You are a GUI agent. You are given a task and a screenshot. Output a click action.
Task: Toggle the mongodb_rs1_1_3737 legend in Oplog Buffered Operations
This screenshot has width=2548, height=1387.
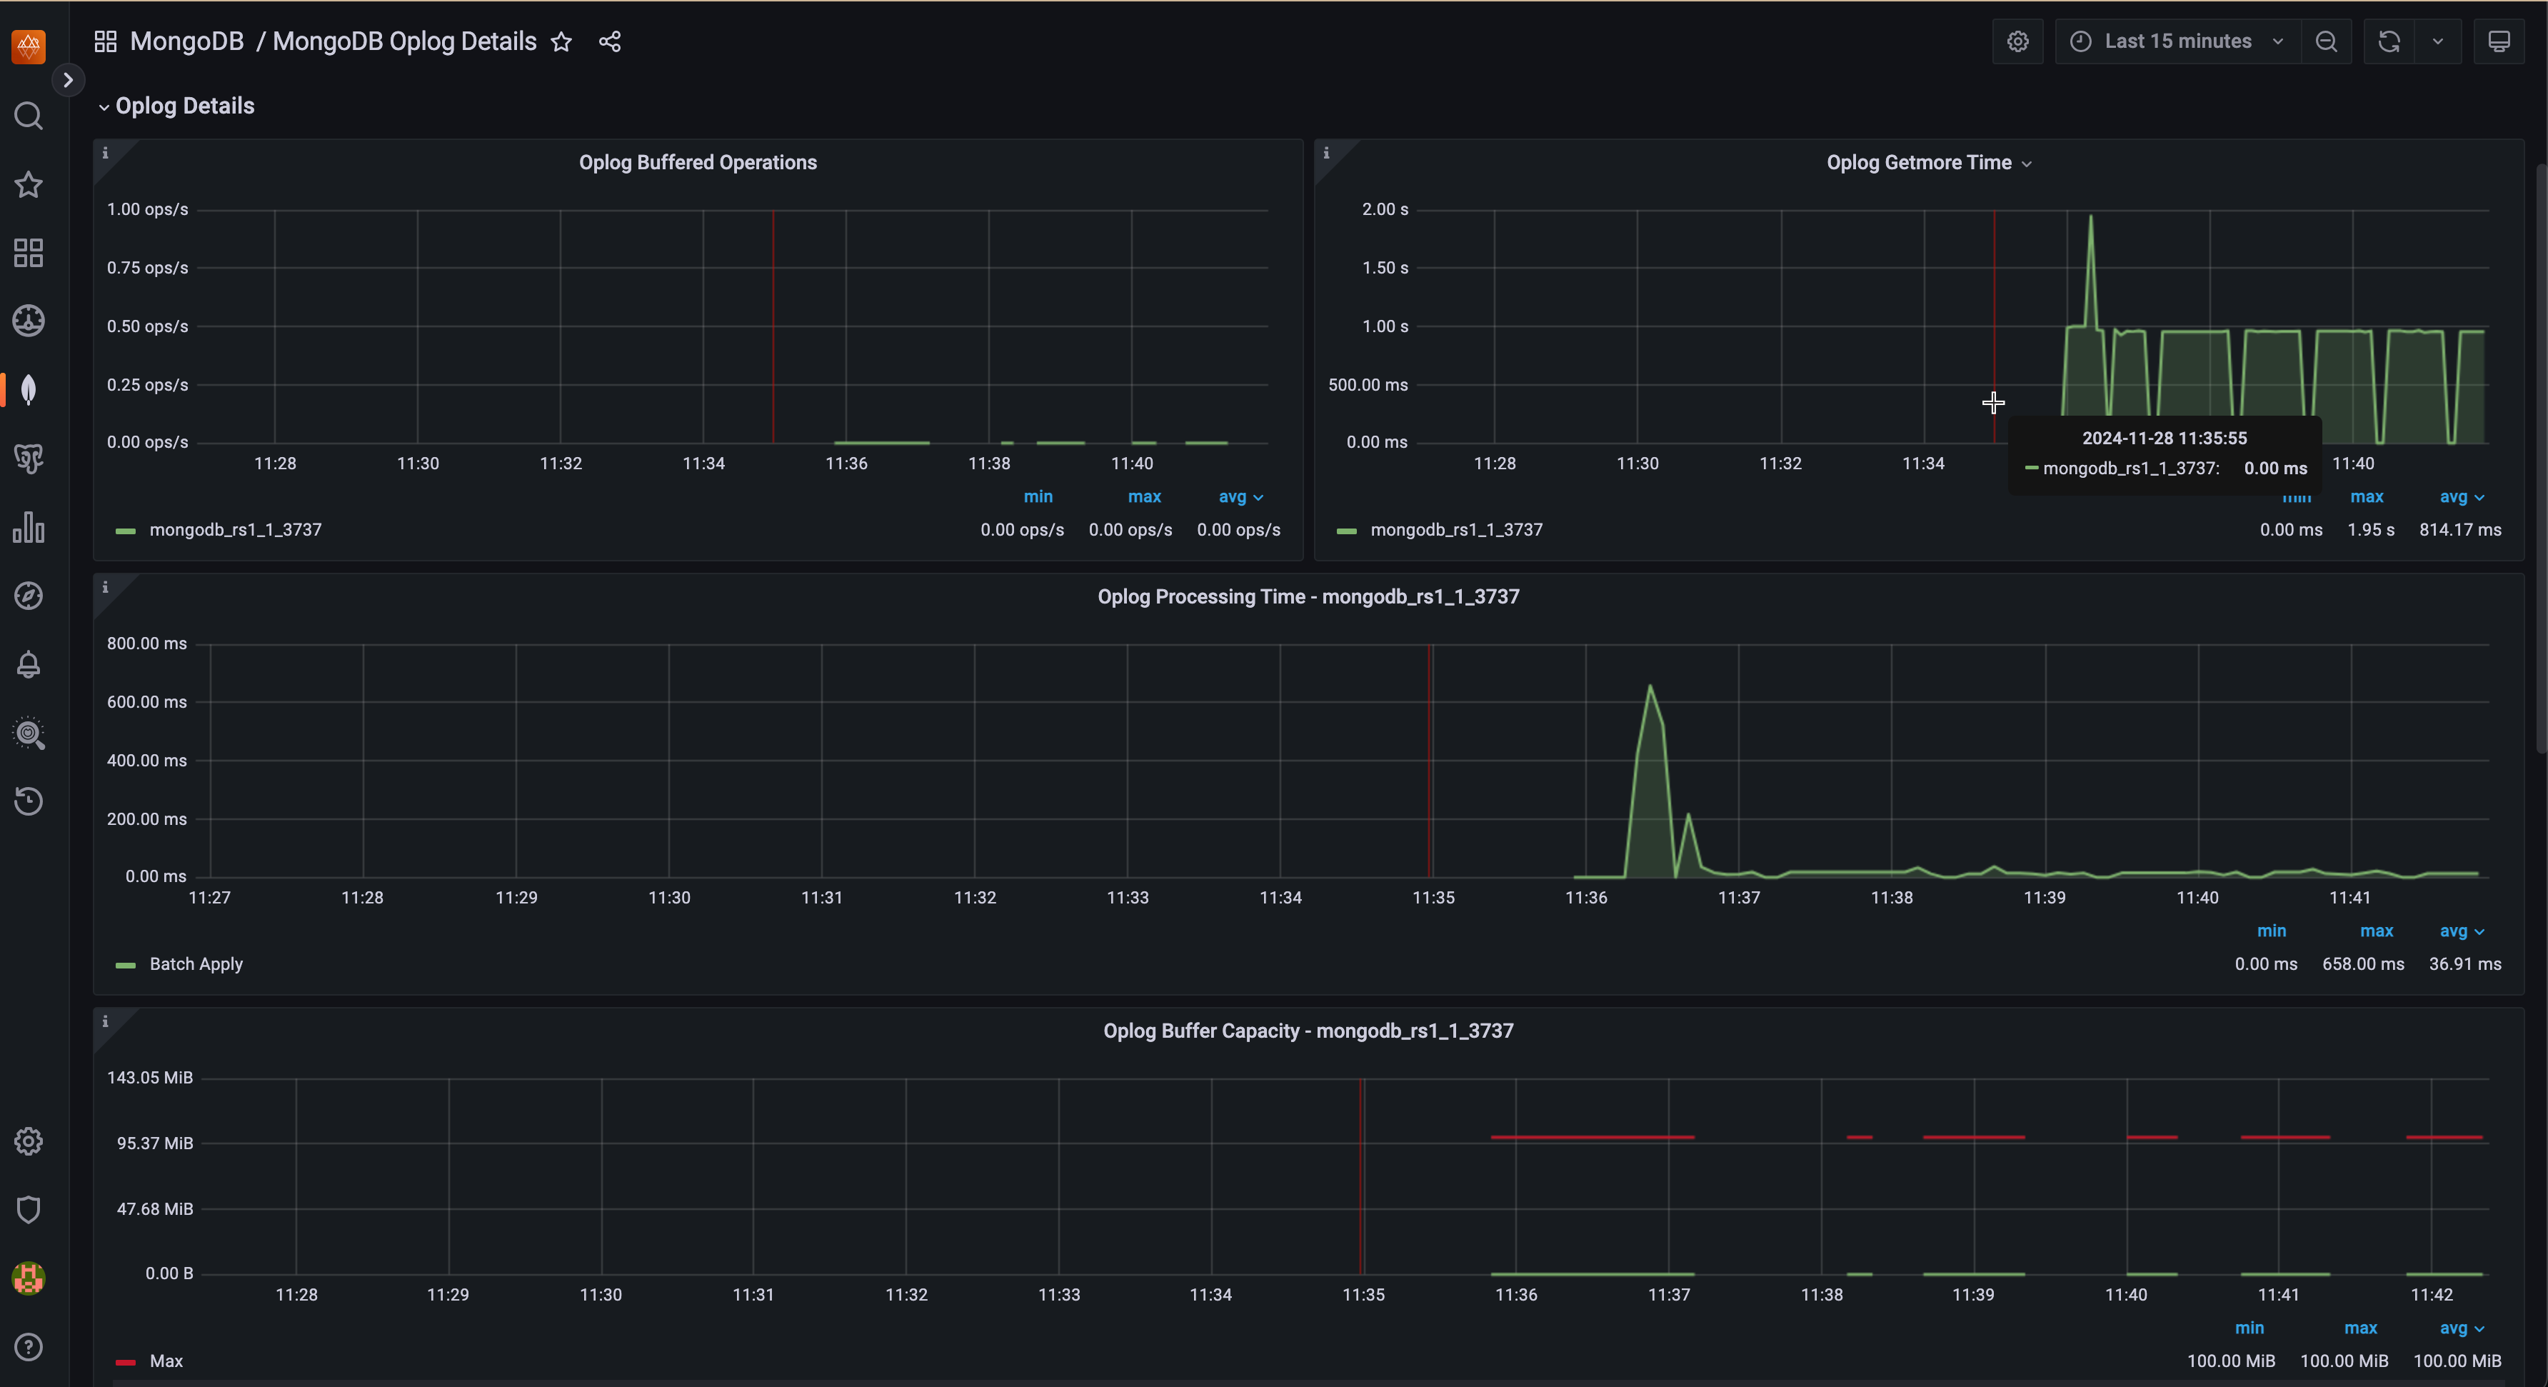tap(236, 529)
